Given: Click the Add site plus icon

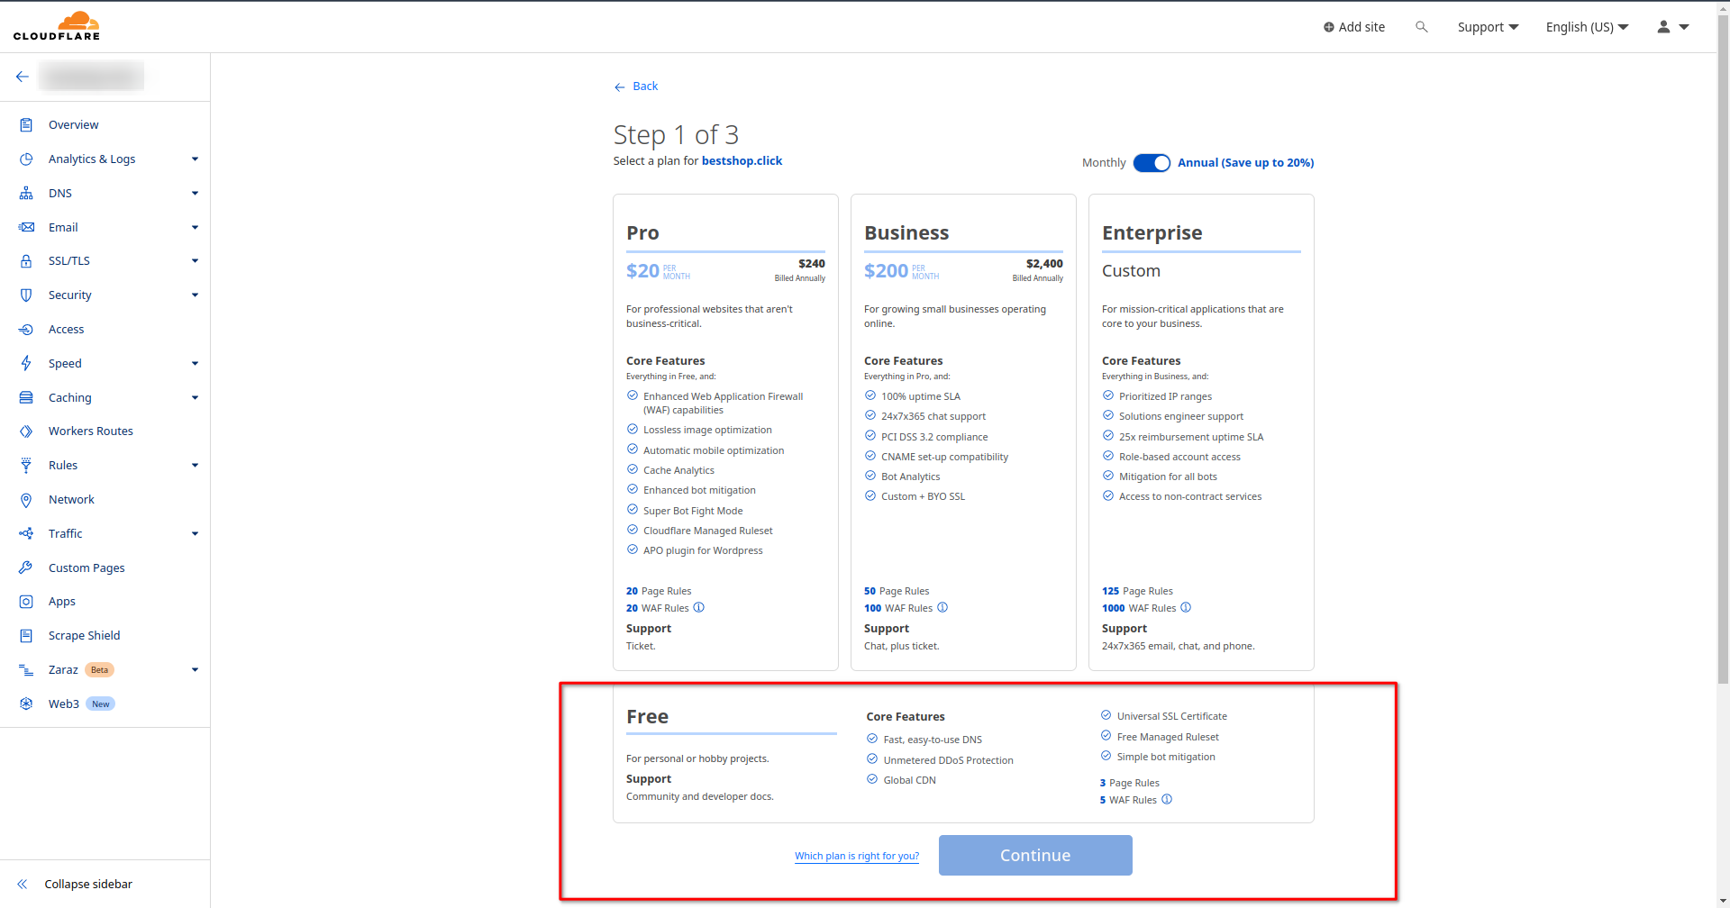Looking at the screenshot, I should coord(1328,27).
